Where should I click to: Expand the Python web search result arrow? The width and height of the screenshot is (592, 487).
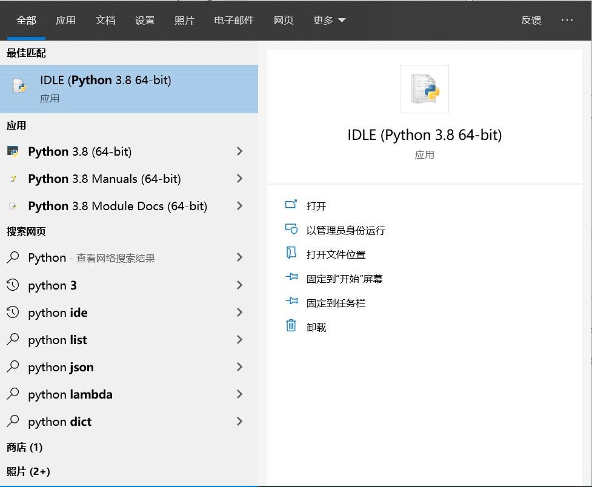click(239, 257)
